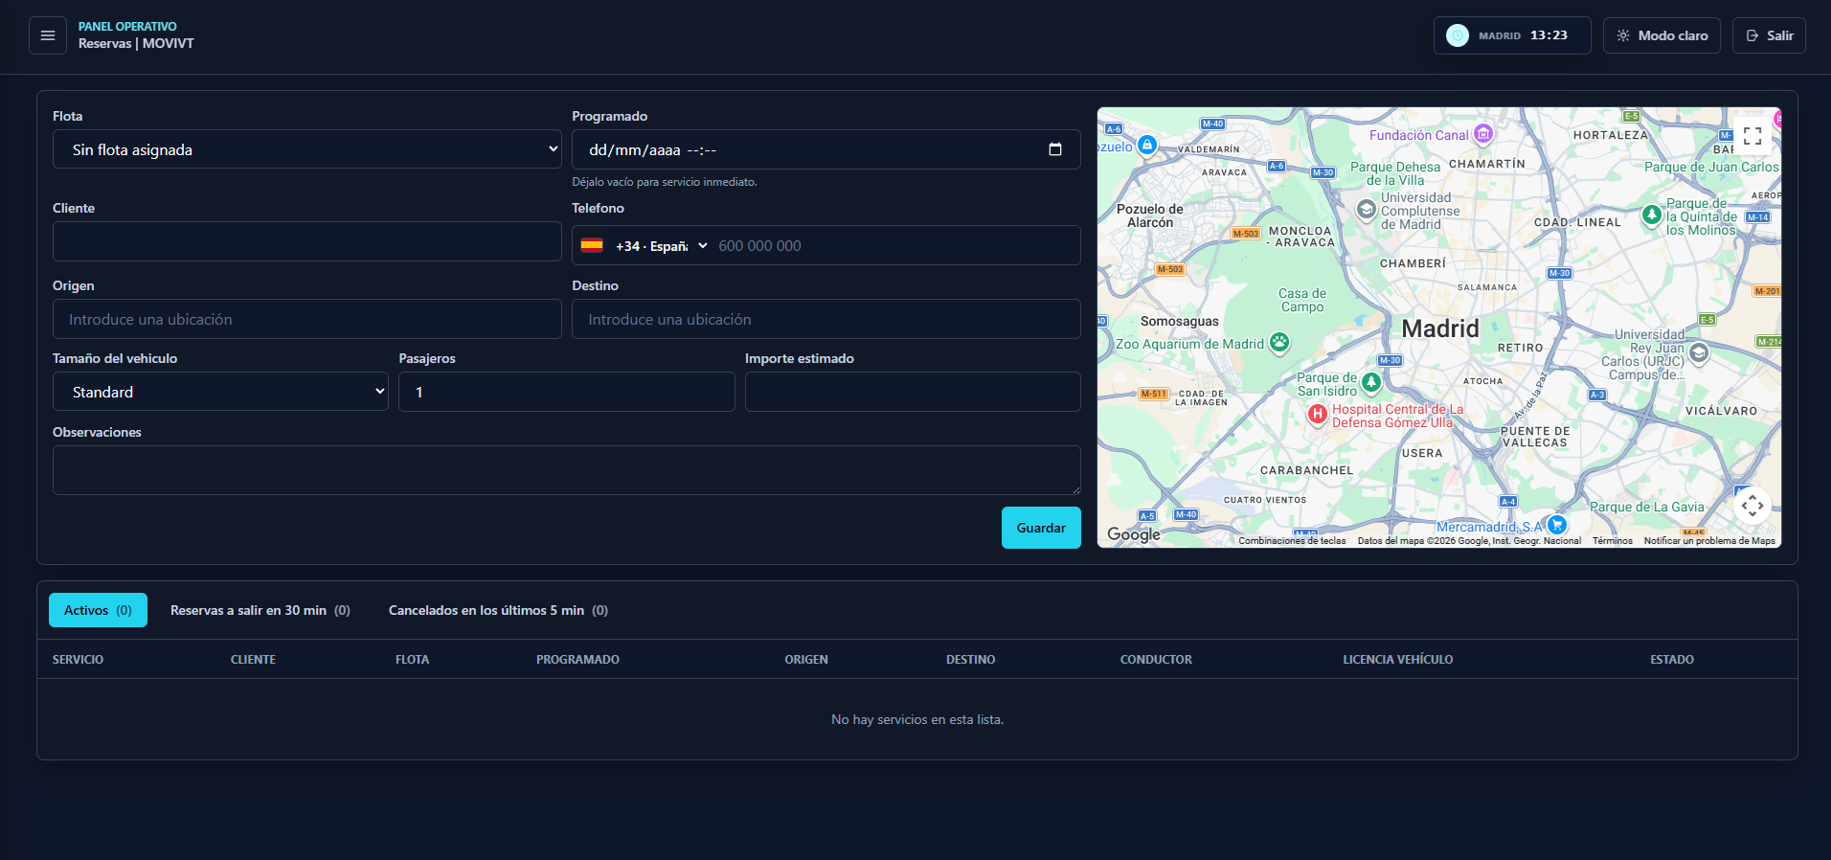
Task: Click the 'Somosaguas' map label
Action: point(1179,322)
